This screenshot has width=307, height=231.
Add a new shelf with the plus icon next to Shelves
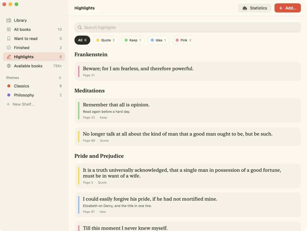tap(60, 78)
